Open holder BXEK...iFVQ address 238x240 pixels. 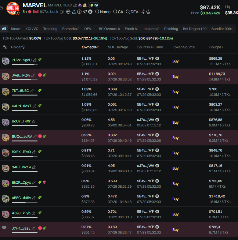point(21,152)
